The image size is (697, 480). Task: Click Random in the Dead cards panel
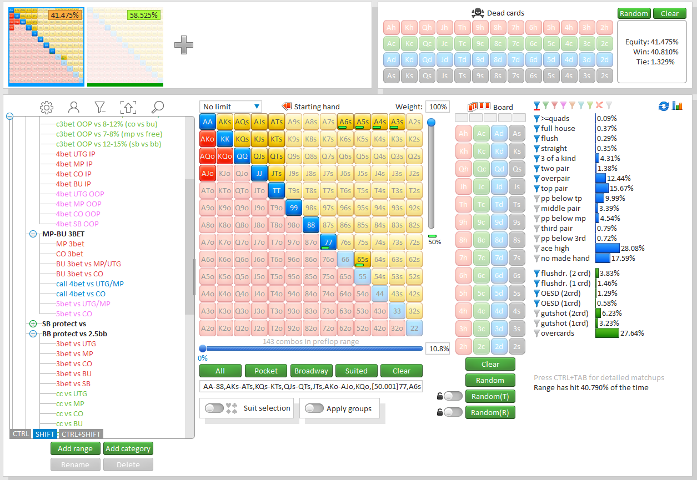[x=634, y=13]
